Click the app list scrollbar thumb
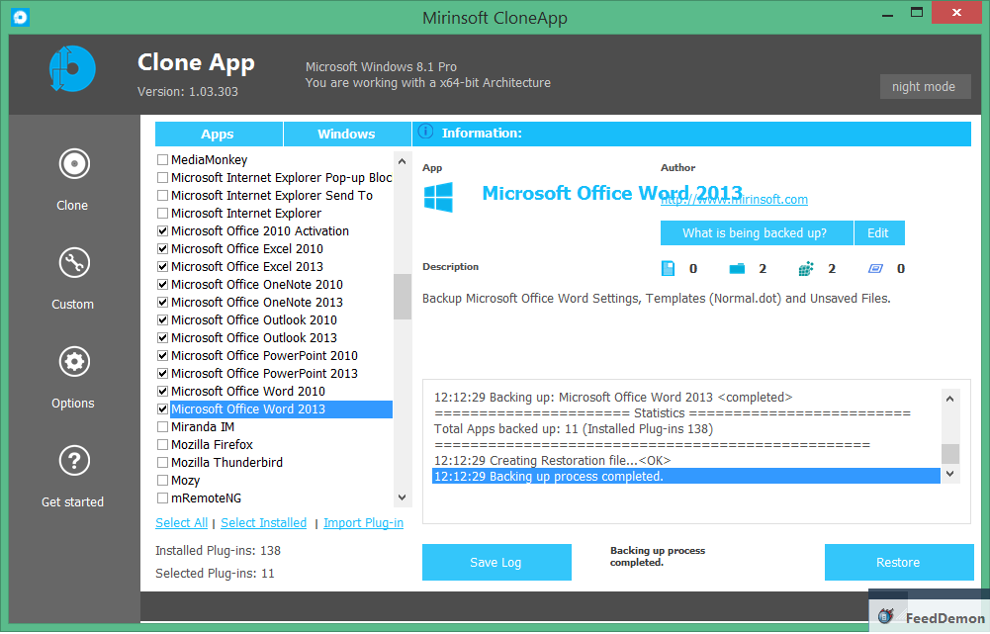The width and height of the screenshot is (990, 634). click(x=403, y=297)
